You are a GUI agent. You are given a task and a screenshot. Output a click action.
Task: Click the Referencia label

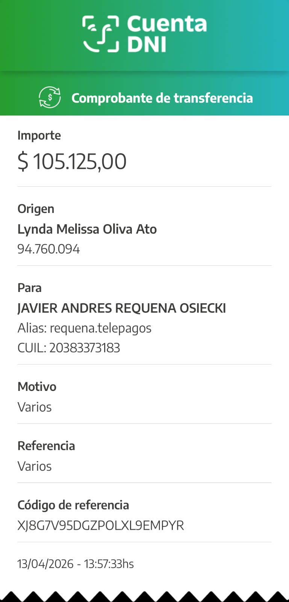point(46,445)
